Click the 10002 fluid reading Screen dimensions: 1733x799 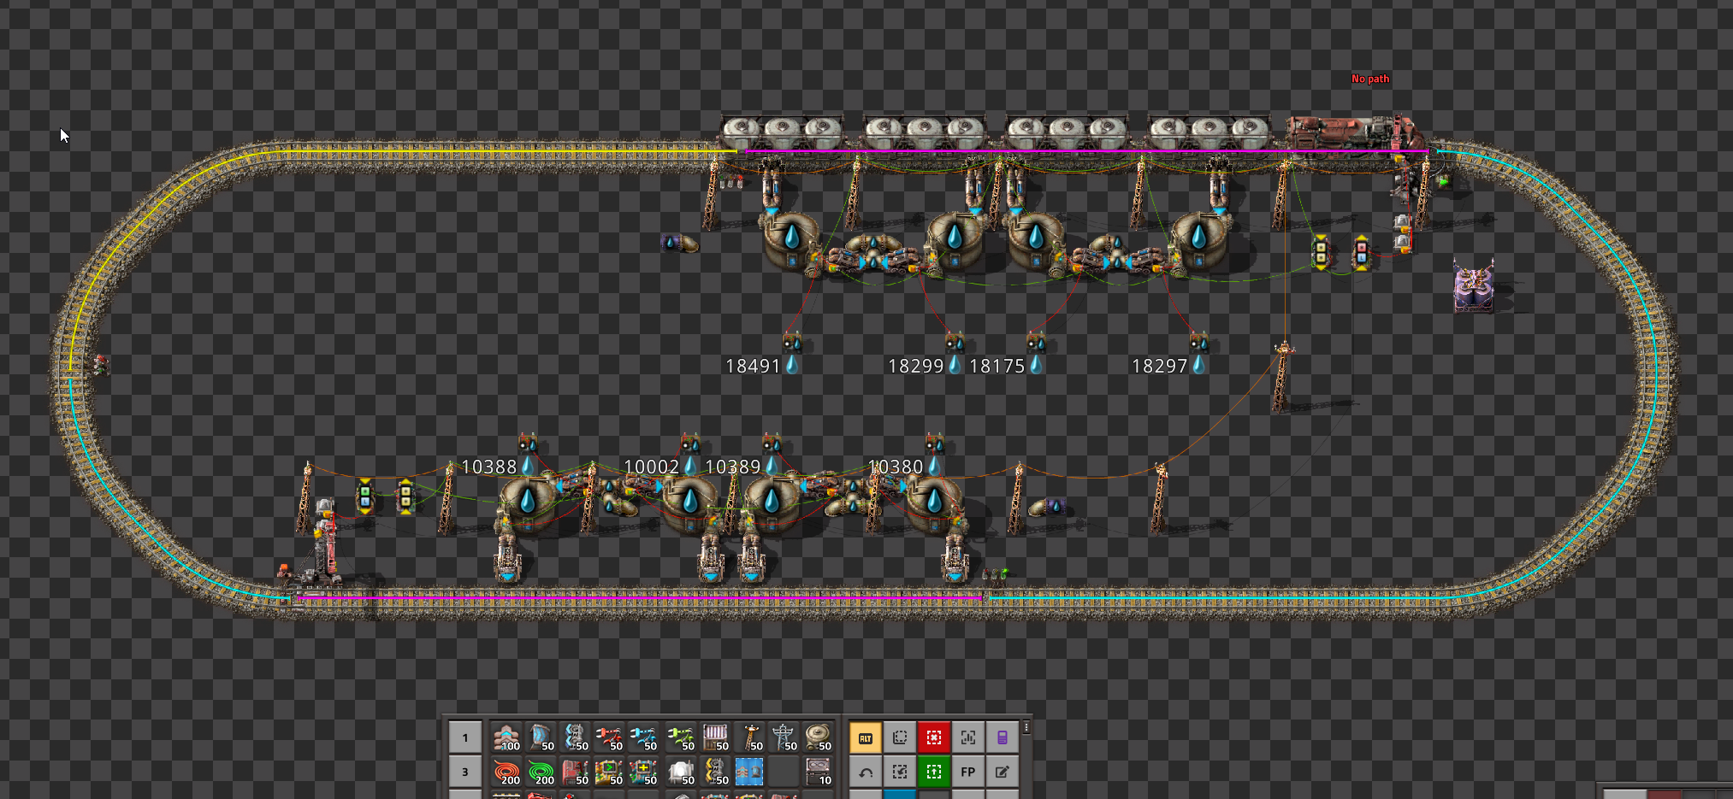point(660,467)
